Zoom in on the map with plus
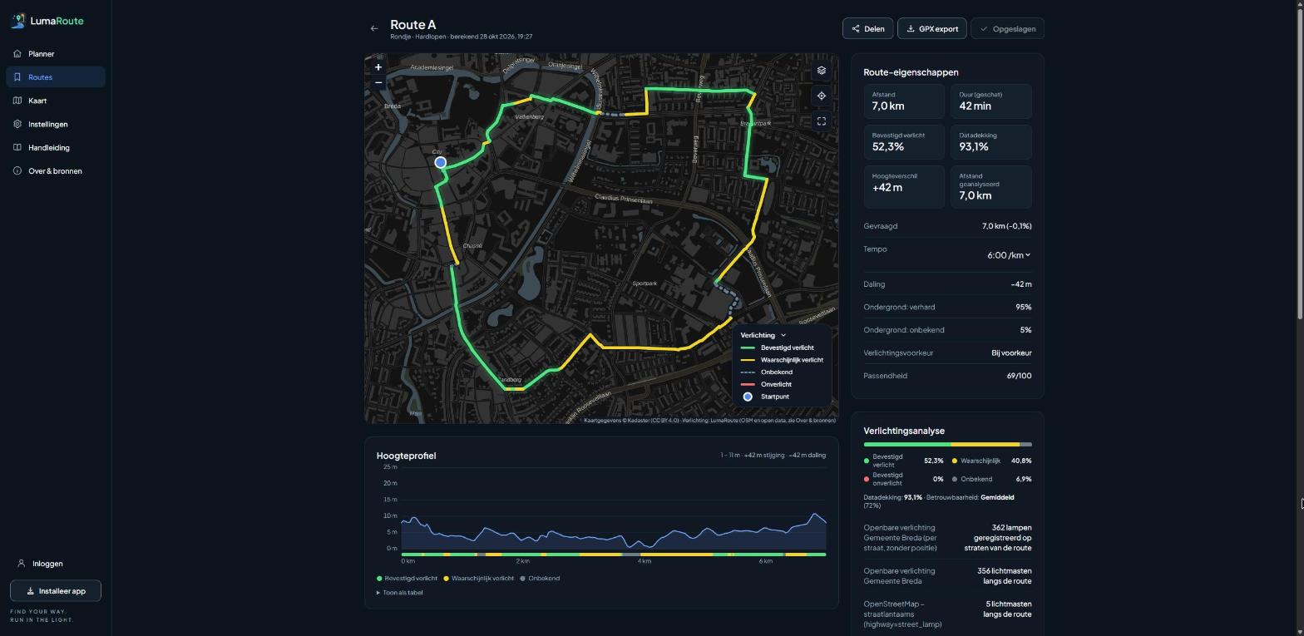 coord(378,67)
